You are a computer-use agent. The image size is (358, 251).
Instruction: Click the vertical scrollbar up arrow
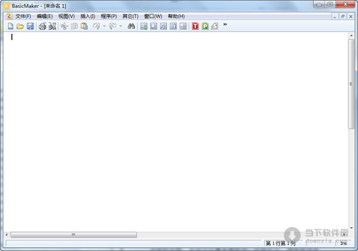point(351,36)
